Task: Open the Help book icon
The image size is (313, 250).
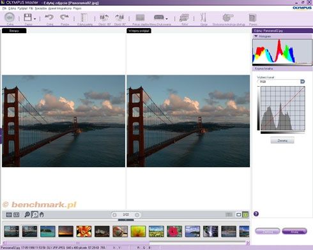Action: pos(252,18)
